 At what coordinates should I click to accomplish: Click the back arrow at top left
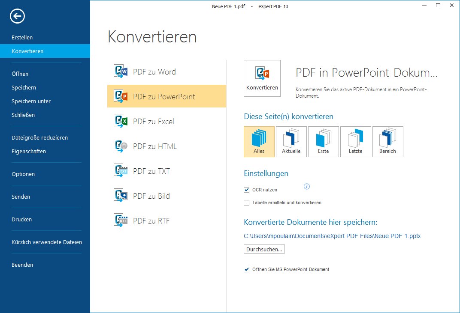pos(17,16)
